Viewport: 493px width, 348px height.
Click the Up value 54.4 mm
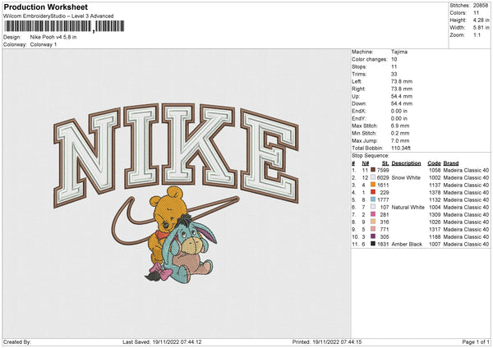[x=402, y=96]
